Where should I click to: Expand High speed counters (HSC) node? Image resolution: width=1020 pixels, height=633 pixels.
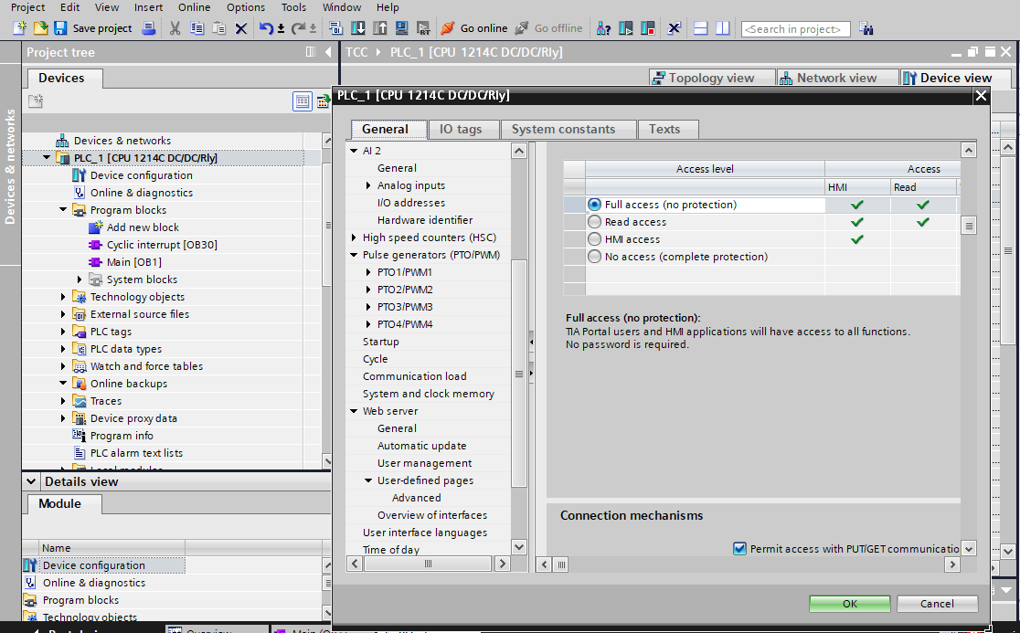[354, 237]
